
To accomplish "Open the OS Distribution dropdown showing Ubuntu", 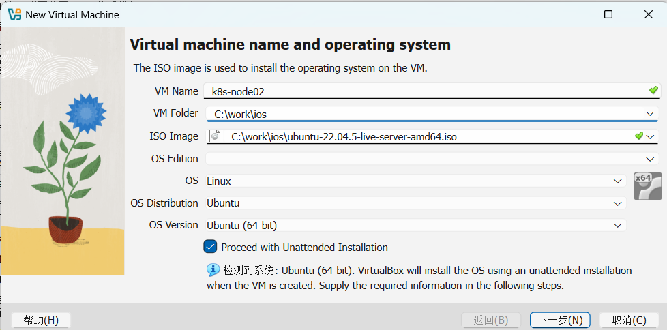I will tap(416, 203).
